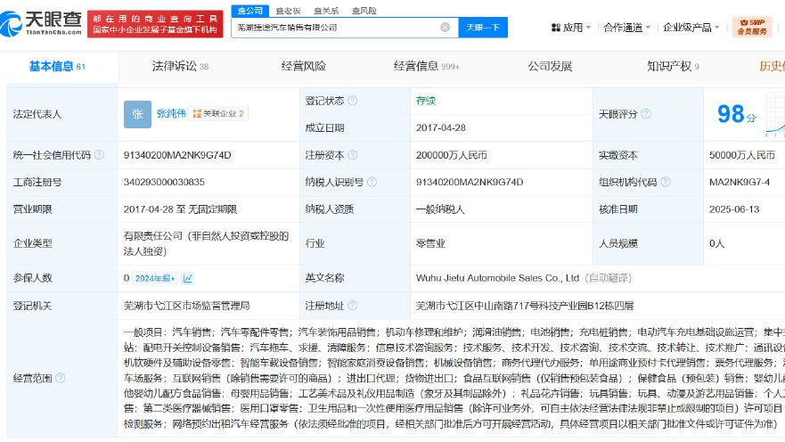Open the 经营风险 tab
This screenshot has width=785, height=442.
point(303,66)
